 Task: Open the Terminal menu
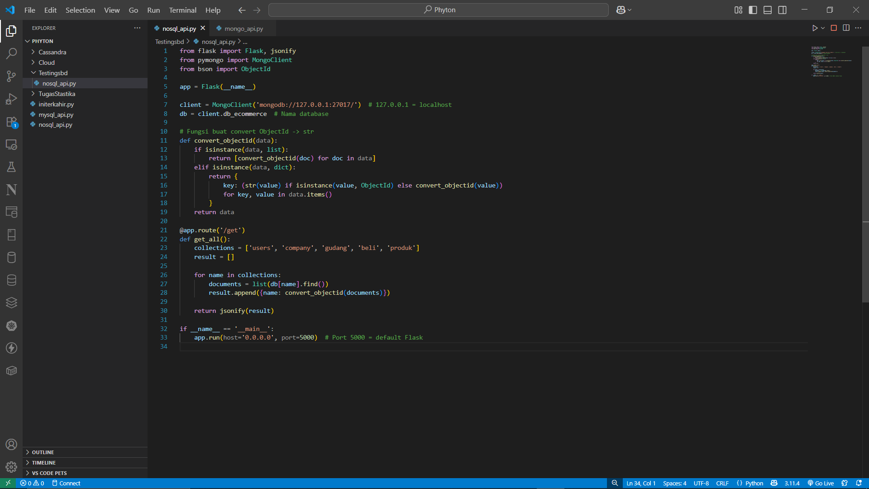(182, 10)
